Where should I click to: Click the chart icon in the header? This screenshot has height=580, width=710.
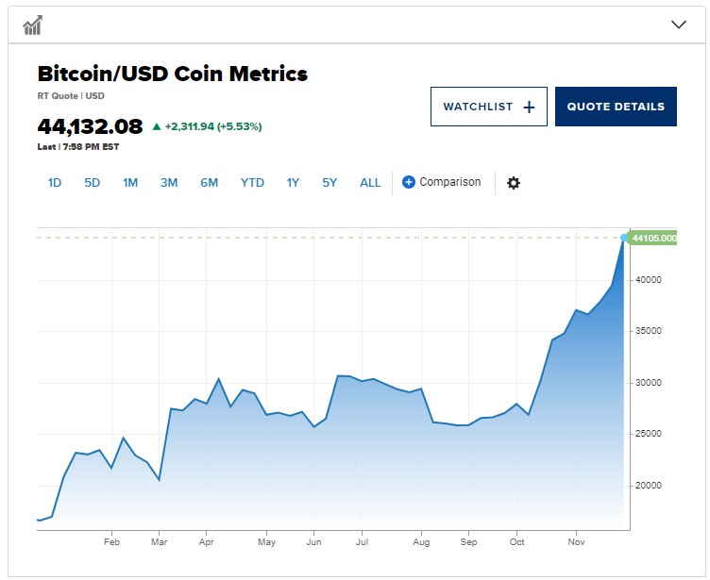(33, 25)
